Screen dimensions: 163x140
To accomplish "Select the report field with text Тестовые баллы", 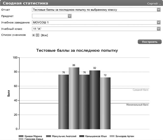I will pyautogui.click(x=96, y=10).
